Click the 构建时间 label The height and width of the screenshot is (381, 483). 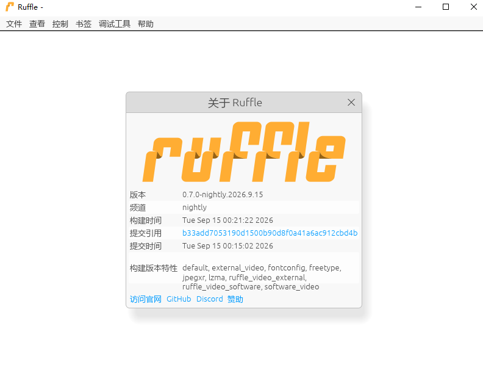(146, 220)
